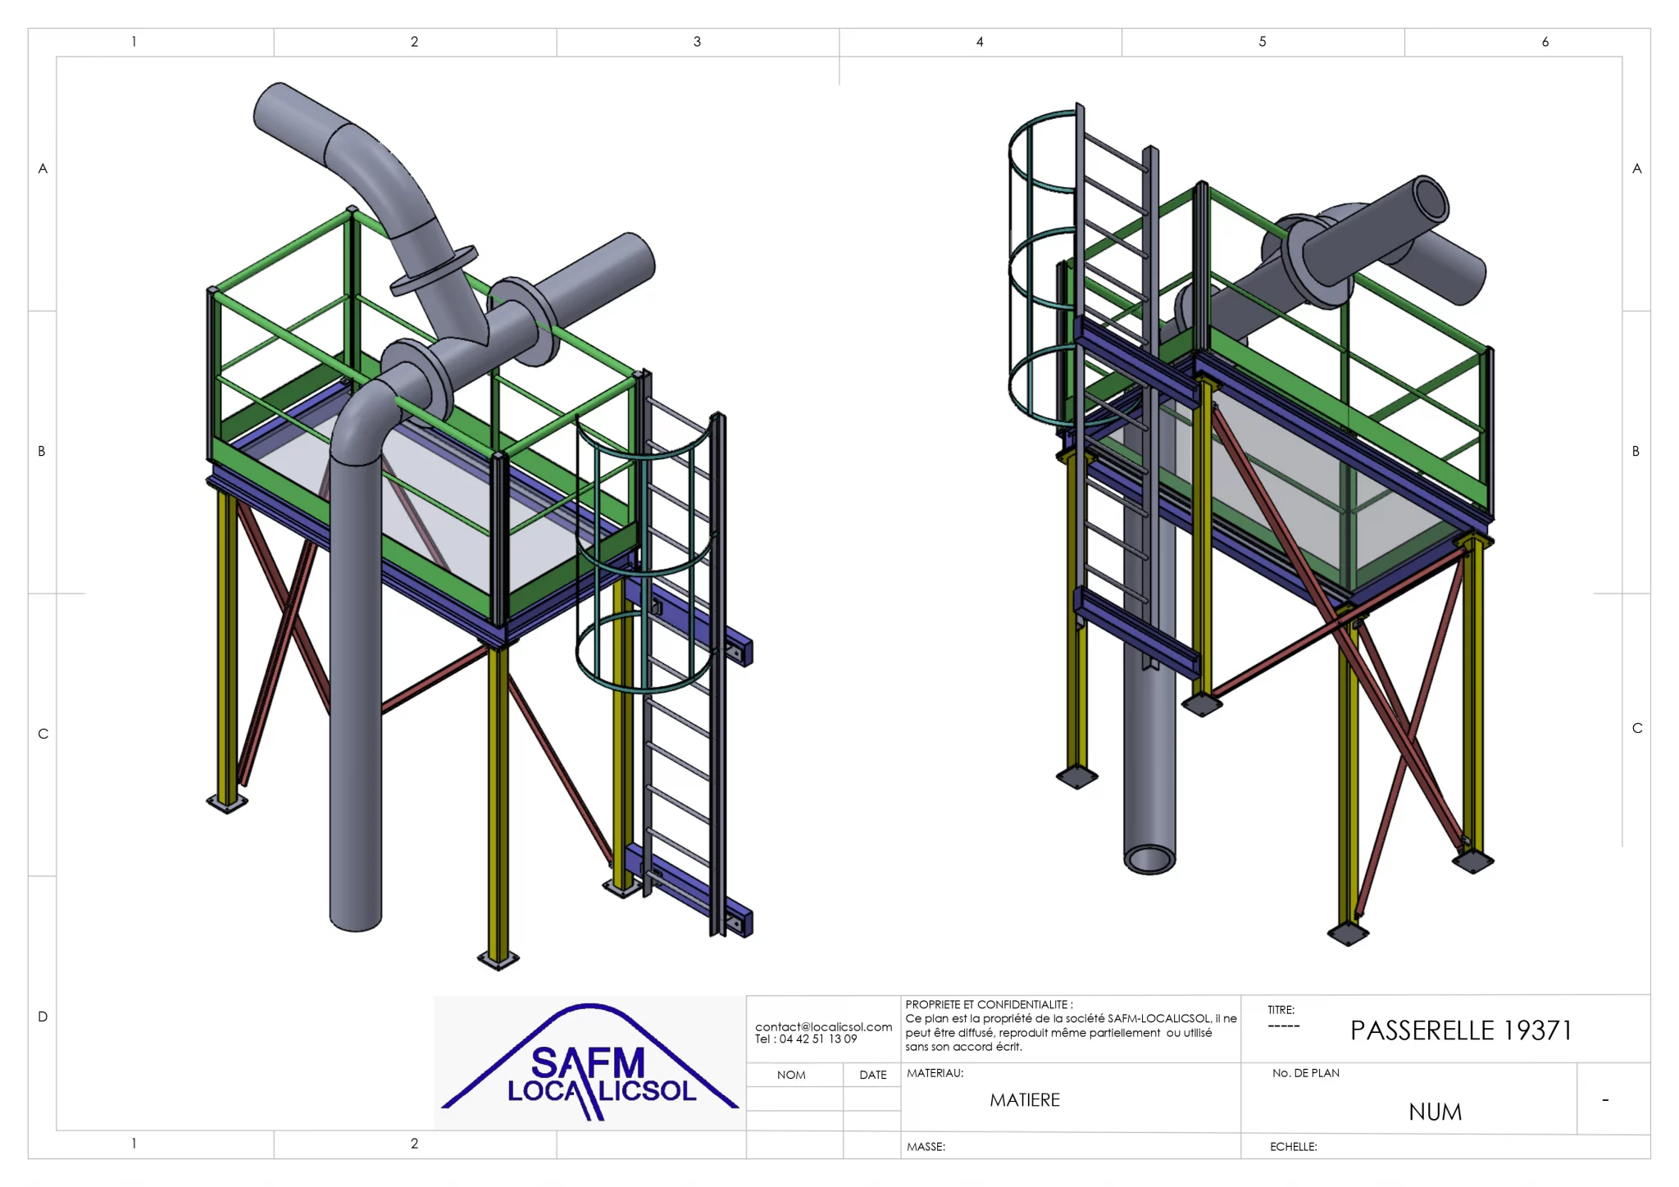
Task: Click the PROPRIETE ET CONFIDENTIALITE heading
Action: click(989, 1004)
